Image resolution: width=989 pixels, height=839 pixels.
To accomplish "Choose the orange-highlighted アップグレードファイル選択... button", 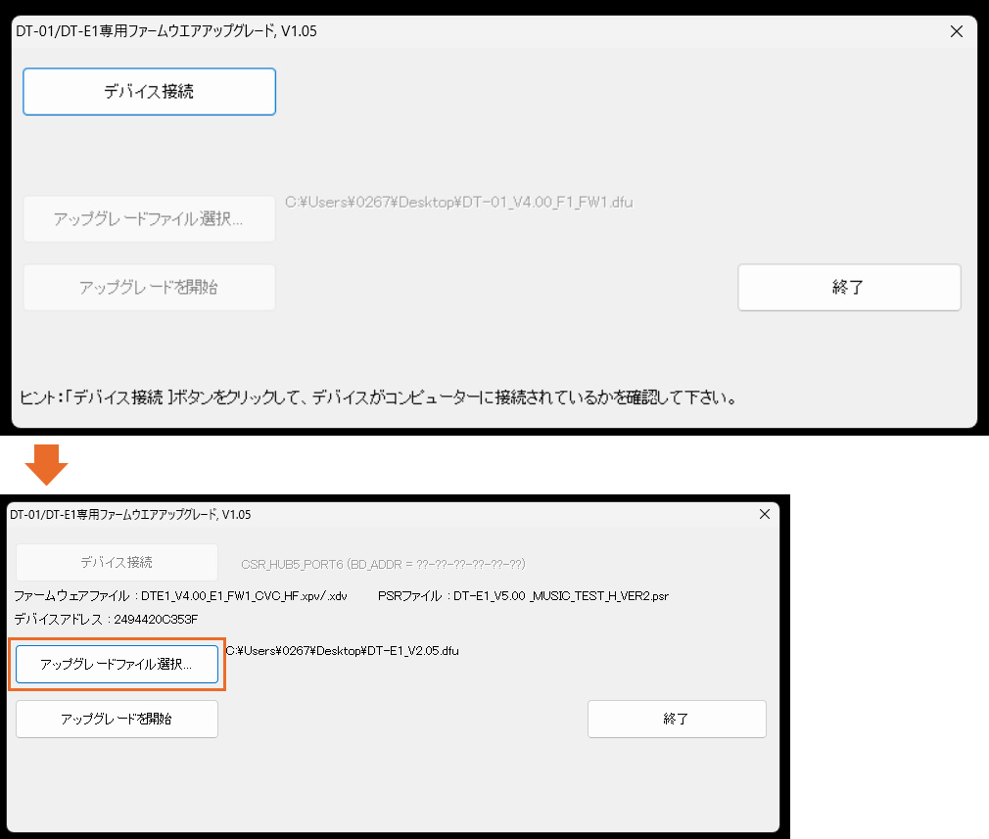I will [x=117, y=664].
